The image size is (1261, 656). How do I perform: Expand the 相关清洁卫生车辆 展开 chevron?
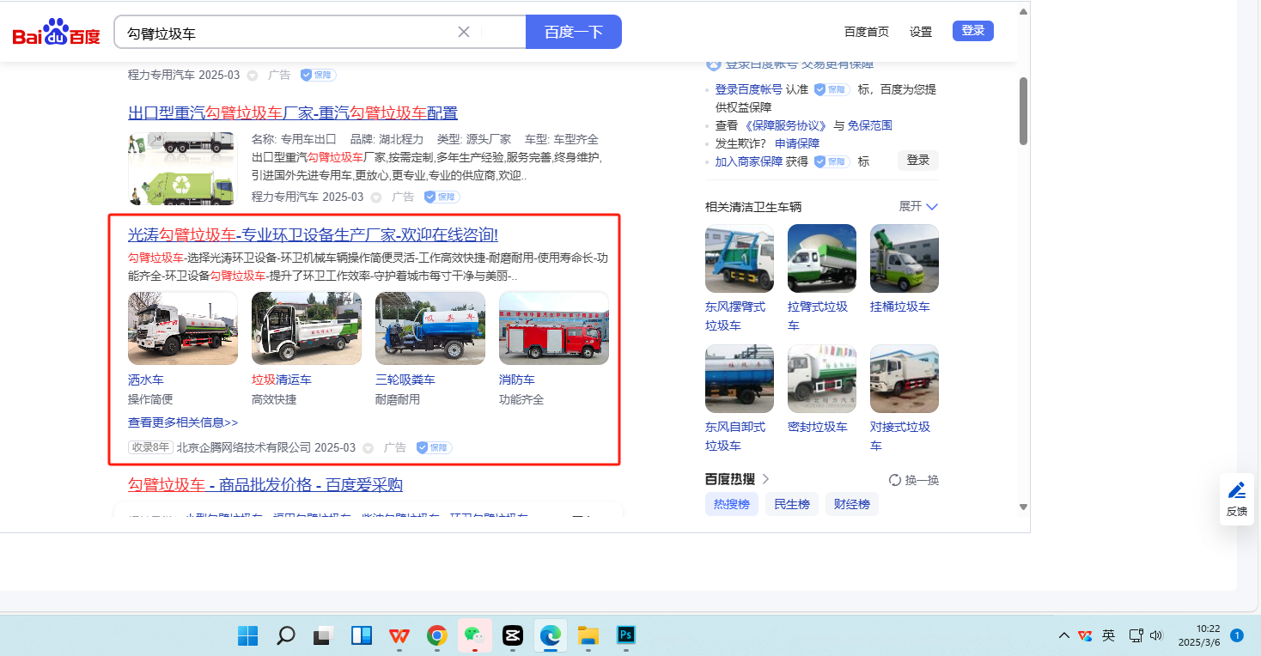[x=932, y=207]
